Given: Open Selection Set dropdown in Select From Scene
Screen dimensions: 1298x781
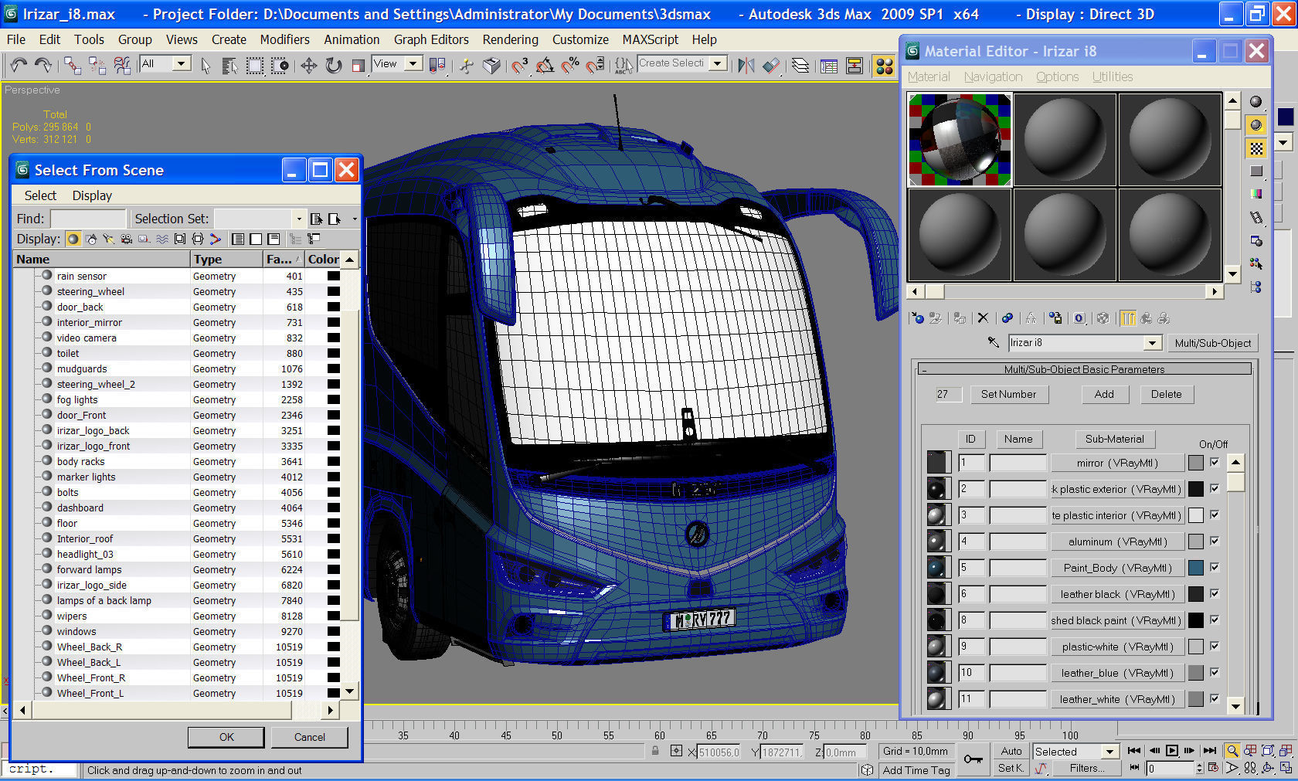Looking at the screenshot, I should tap(299, 219).
